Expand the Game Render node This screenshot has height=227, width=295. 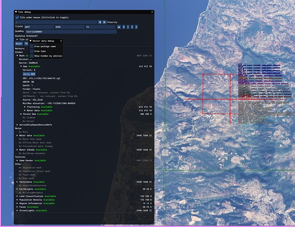click(17, 161)
